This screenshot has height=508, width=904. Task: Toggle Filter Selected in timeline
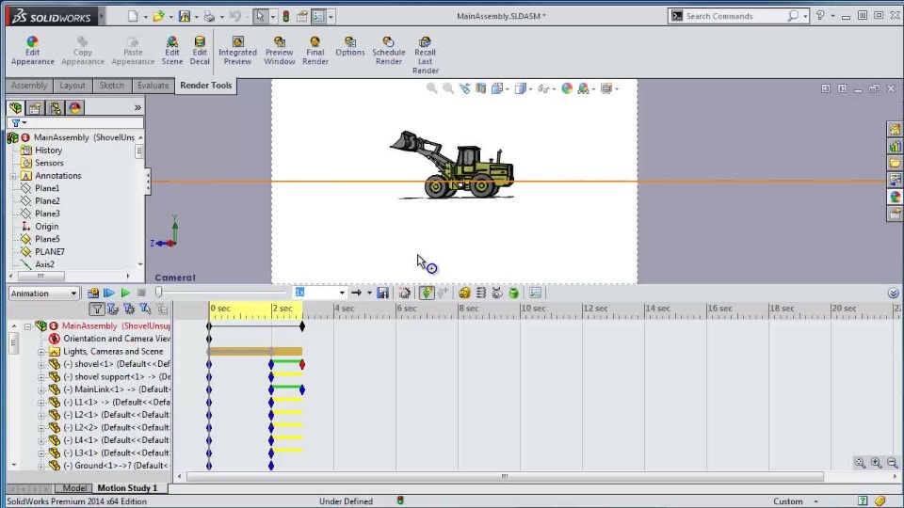click(x=145, y=310)
